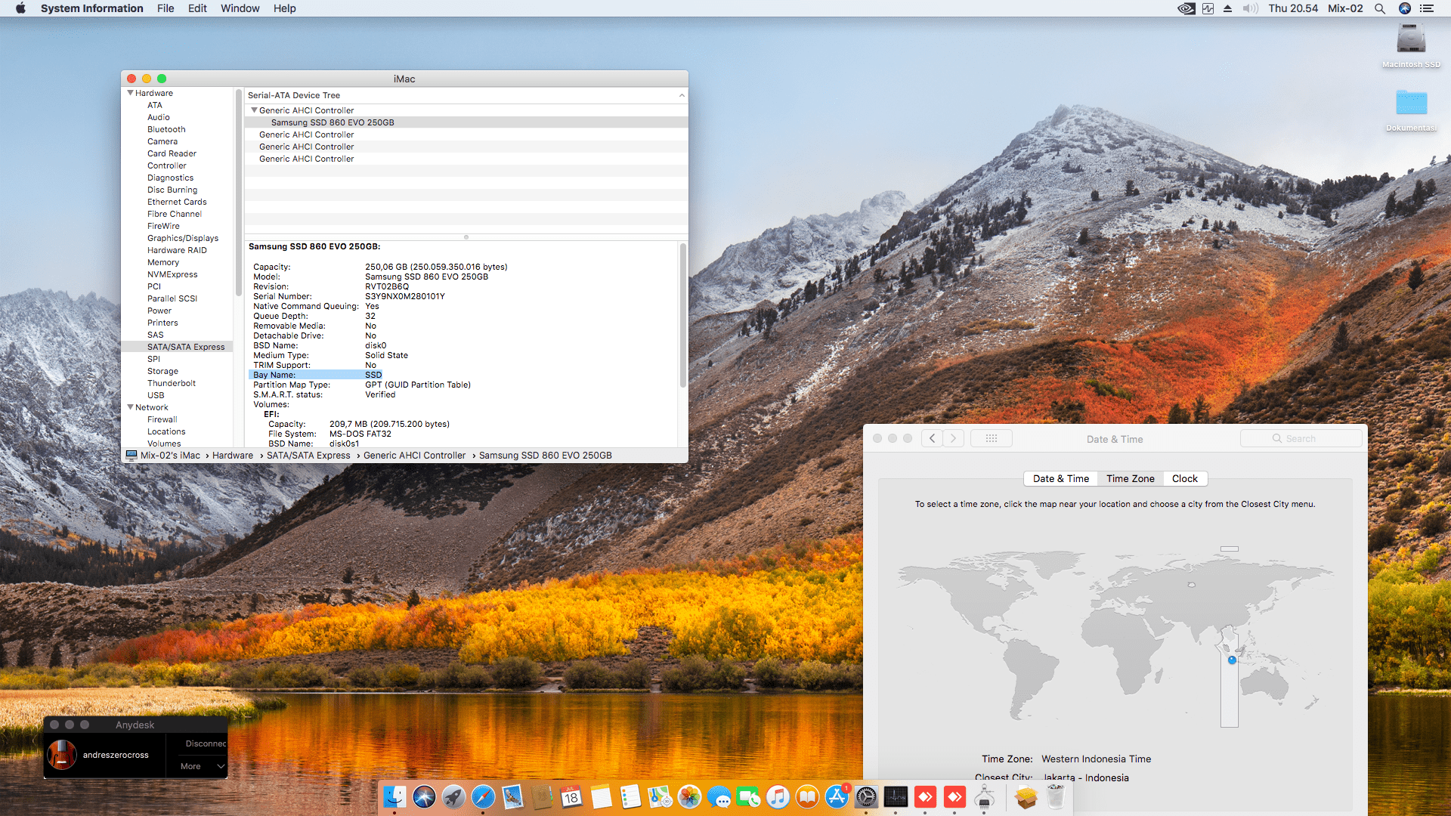This screenshot has width=1451, height=816.
Task: Switch to the Clock tab
Action: tap(1184, 478)
